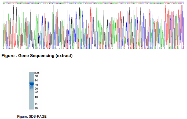
Task: Click the 44 kDa marker label
Action: (36, 80)
